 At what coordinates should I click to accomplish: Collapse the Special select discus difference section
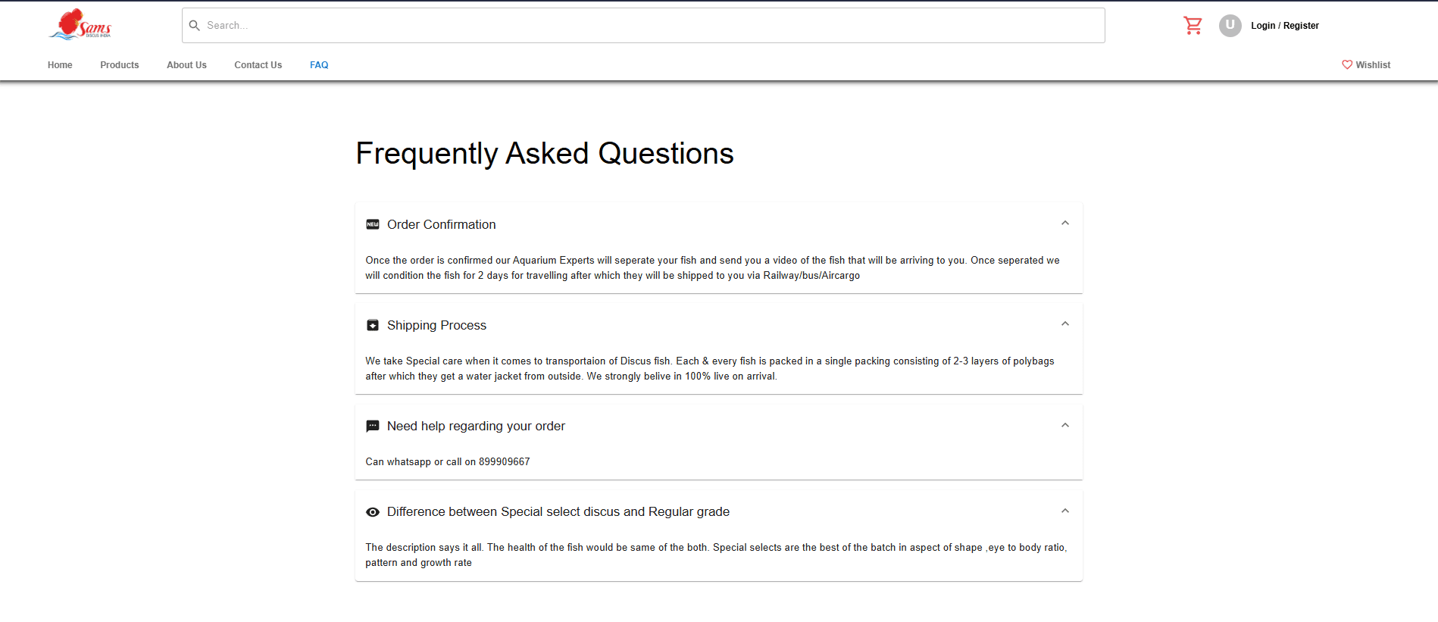click(x=1065, y=511)
